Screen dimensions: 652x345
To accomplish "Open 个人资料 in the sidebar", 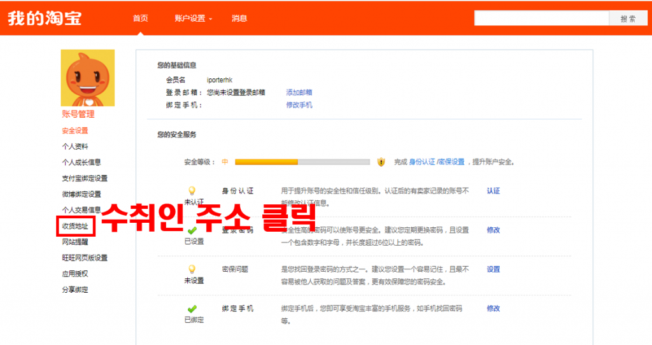I will 75,146.
